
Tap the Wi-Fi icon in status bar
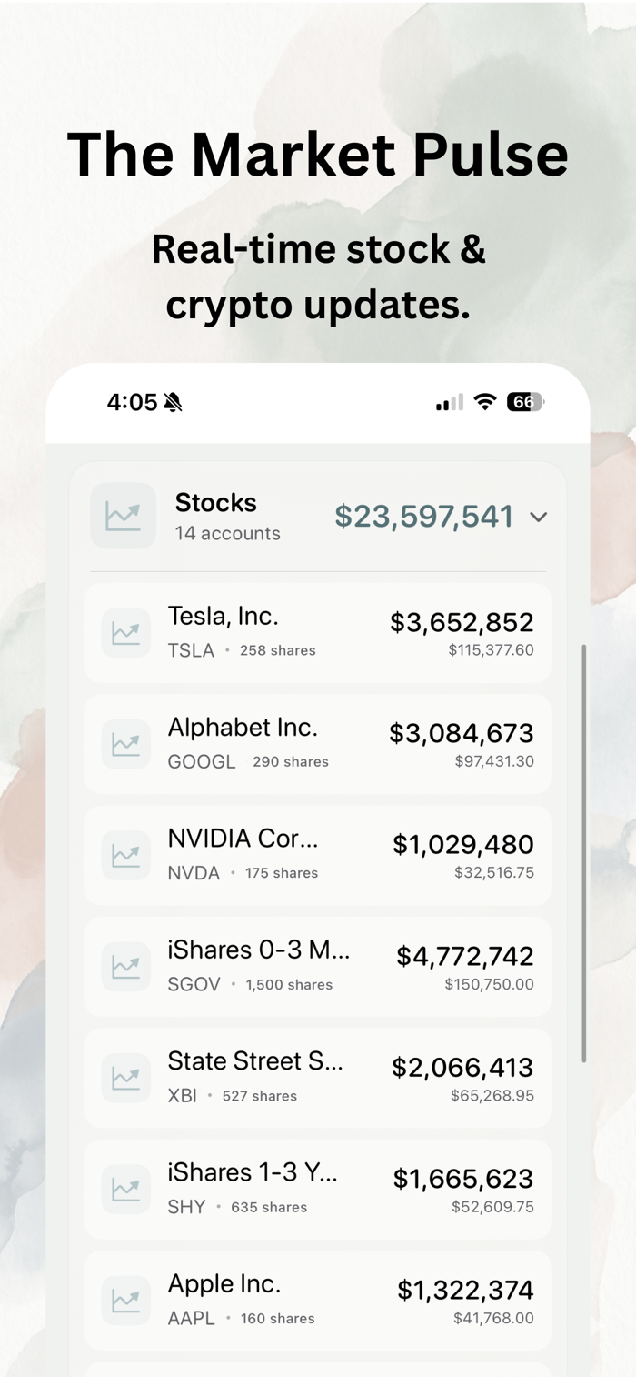coord(486,402)
